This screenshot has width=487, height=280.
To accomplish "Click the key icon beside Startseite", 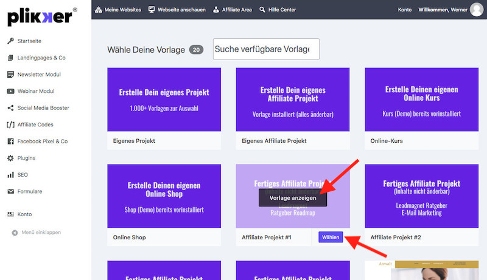I will [x=10, y=41].
